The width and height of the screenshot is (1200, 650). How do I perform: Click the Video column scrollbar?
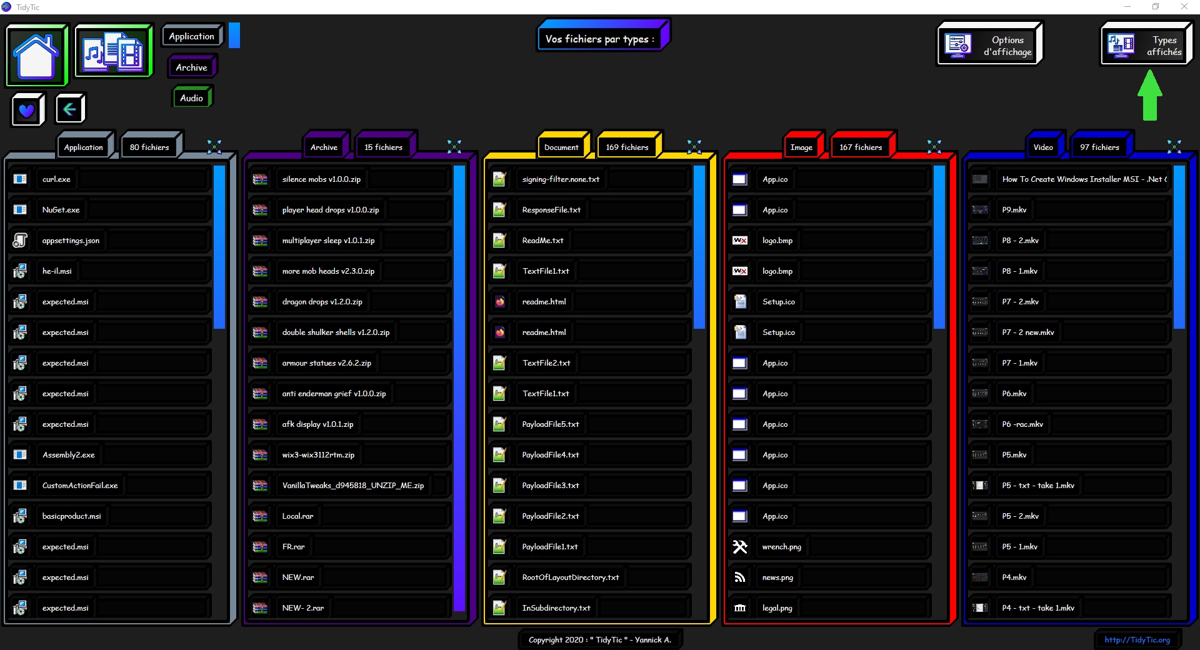pos(1179,247)
